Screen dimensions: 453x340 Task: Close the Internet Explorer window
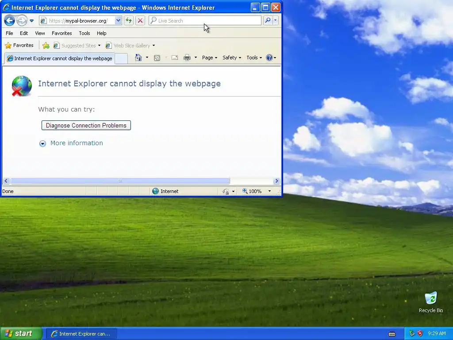(x=276, y=8)
